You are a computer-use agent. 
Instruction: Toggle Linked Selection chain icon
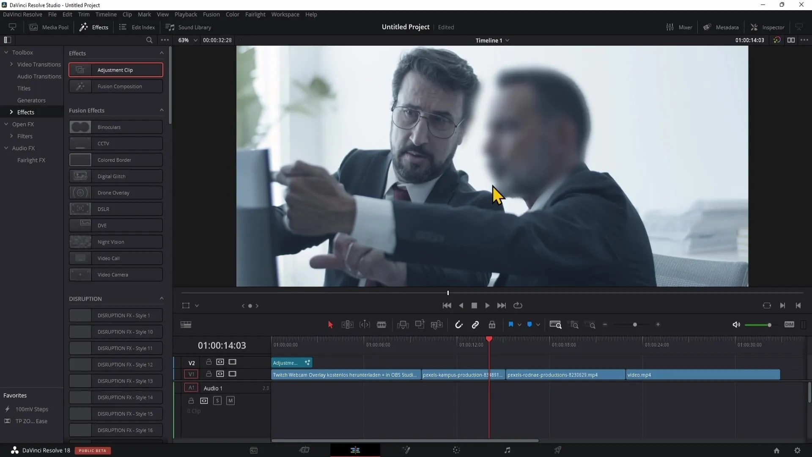coord(475,325)
